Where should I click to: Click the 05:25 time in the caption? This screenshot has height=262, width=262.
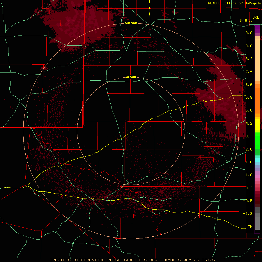point(208,260)
